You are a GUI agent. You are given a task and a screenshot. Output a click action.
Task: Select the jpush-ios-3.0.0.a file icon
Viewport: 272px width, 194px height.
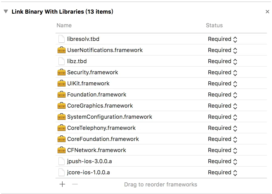click(61, 161)
